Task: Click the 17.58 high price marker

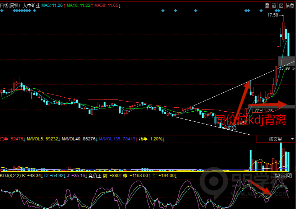Action: [273, 15]
